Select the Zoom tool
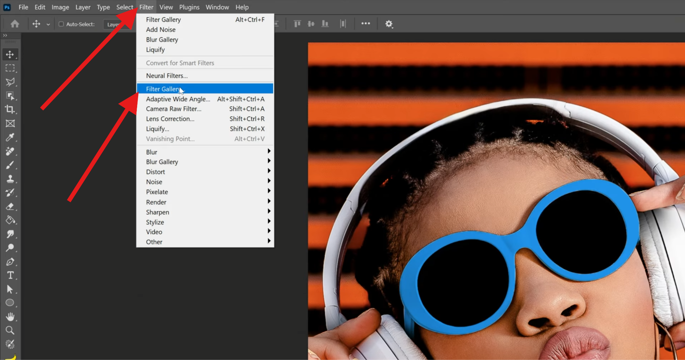685x360 pixels. point(10,330)
